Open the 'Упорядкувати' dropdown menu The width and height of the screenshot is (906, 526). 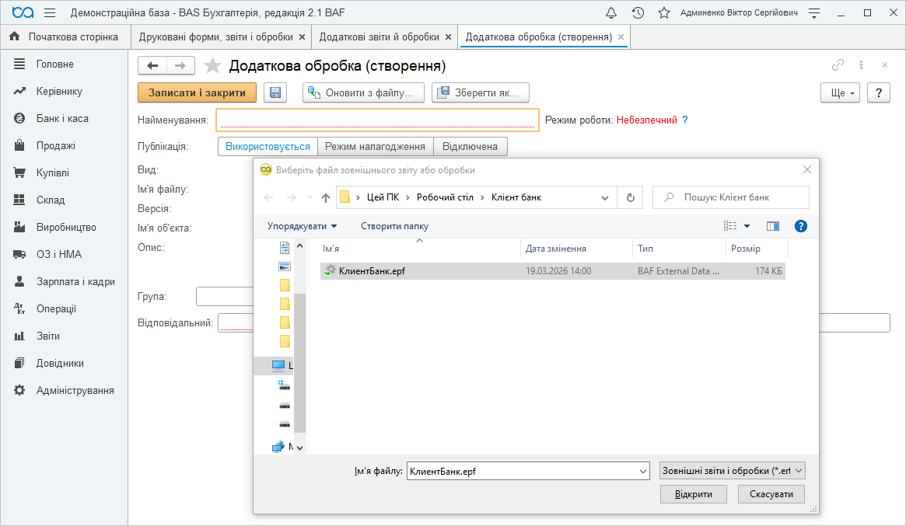(x=302, y=226)
